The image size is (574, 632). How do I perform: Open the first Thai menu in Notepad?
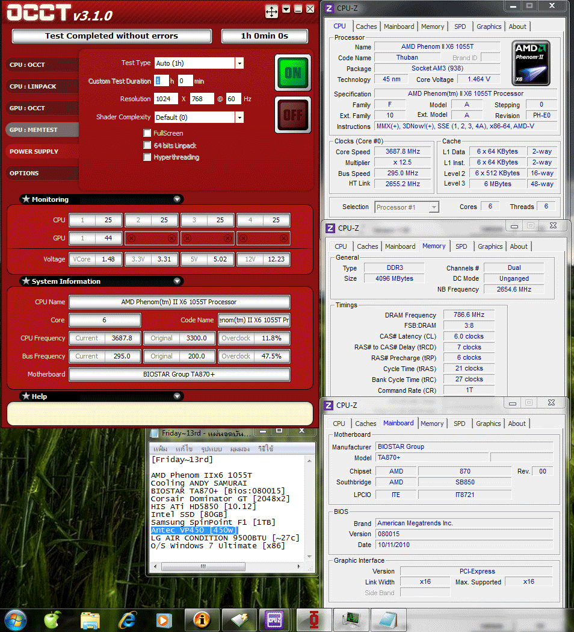pyautogui.click(x=160, y=449)
